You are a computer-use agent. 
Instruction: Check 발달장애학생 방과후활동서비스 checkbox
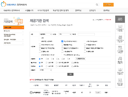click(x=85, y=48)
